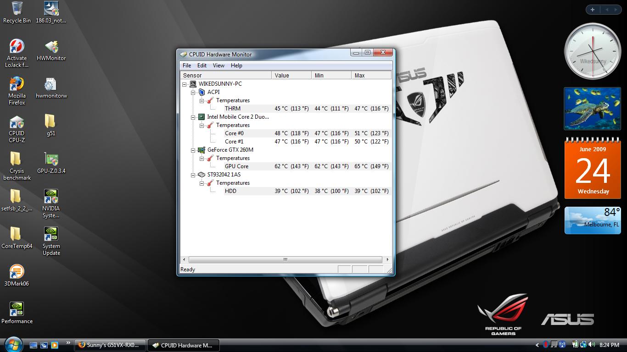Collapse the Temperatures node under GeForce GTX 260M

202,158
